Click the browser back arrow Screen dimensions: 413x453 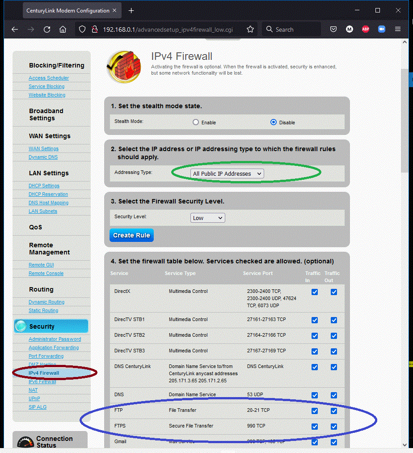coord(15,30)
